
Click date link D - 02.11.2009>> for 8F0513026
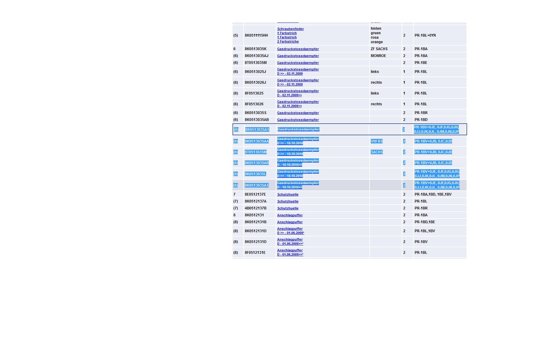click(x=289, y=106)
